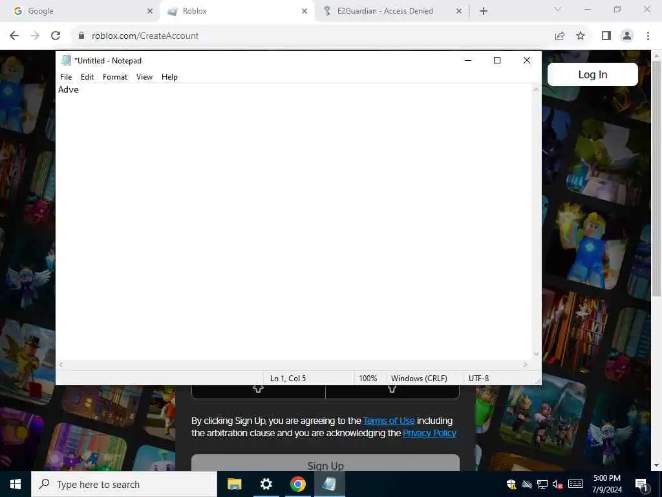
Task: Toggle Chrome side panel icon
Action: click(x=606, y=36)
